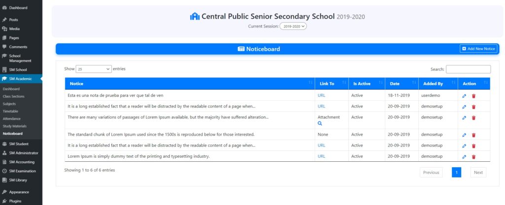505x205 pixels.
Task: Focus the Search input field
Action: (x=468, y=69)
